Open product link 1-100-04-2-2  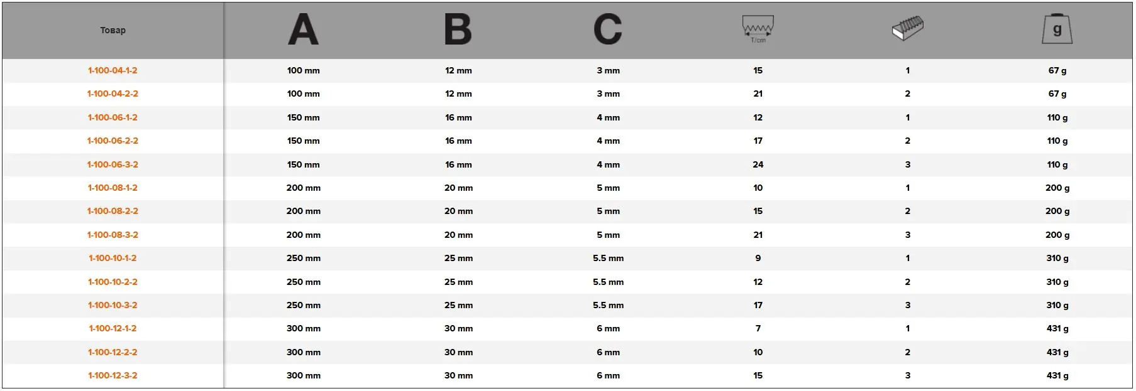coord(113,94)
